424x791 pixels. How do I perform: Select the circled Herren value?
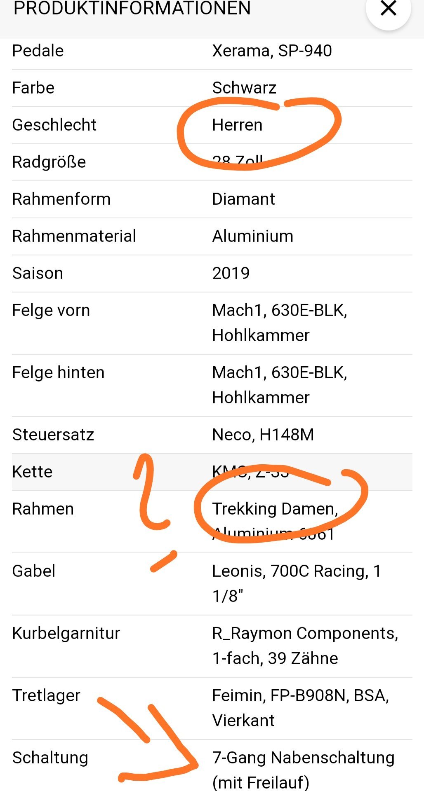[237, 125]
